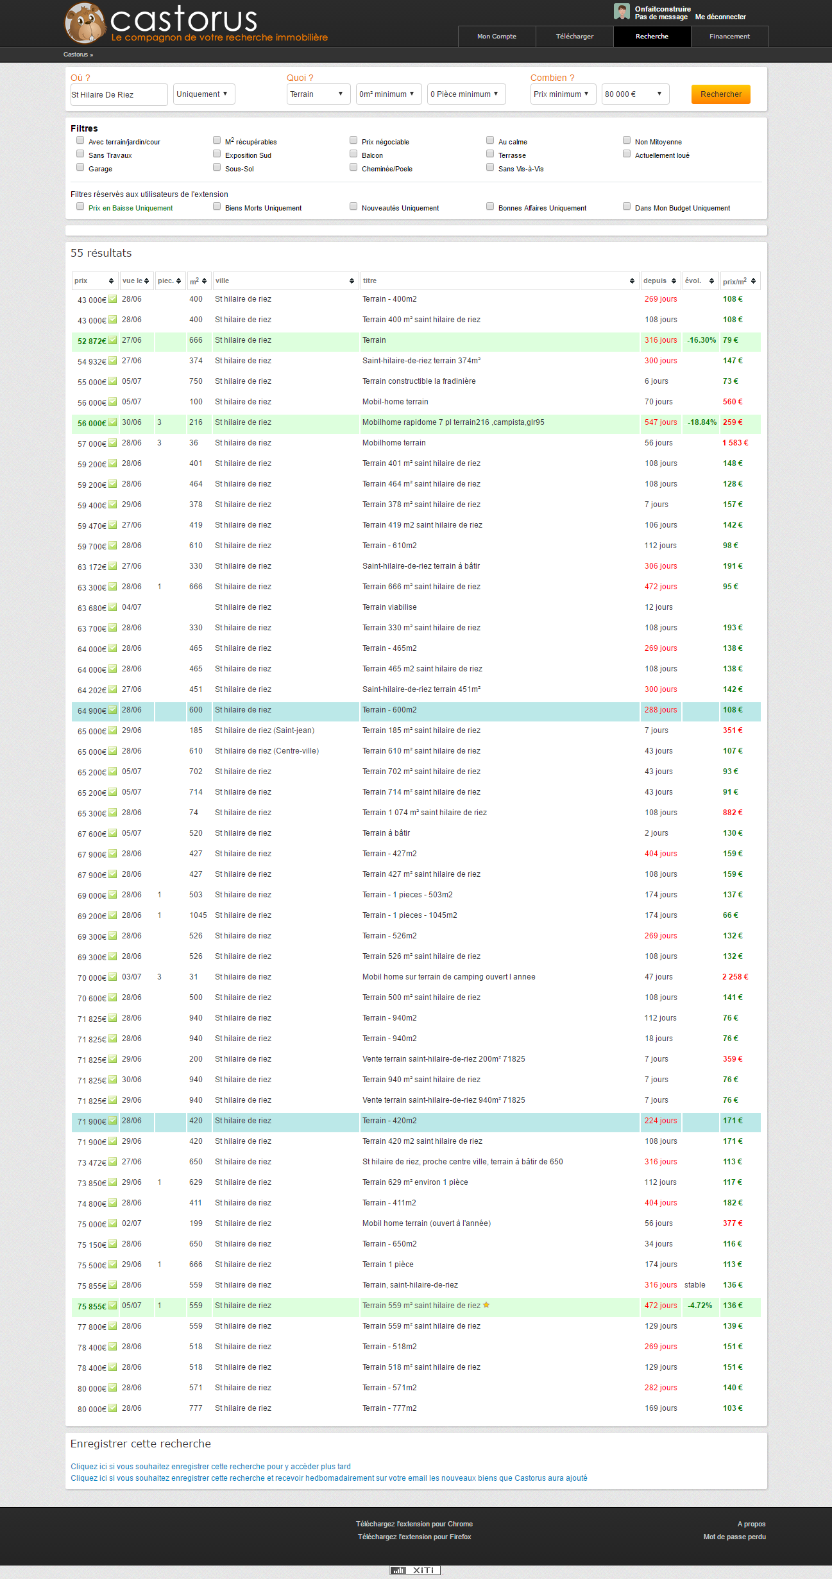The height and width of the screenshot is (1579, 832).
Task: Click green check icon beside 52 872€ price
Action: [x=113, y=340]
